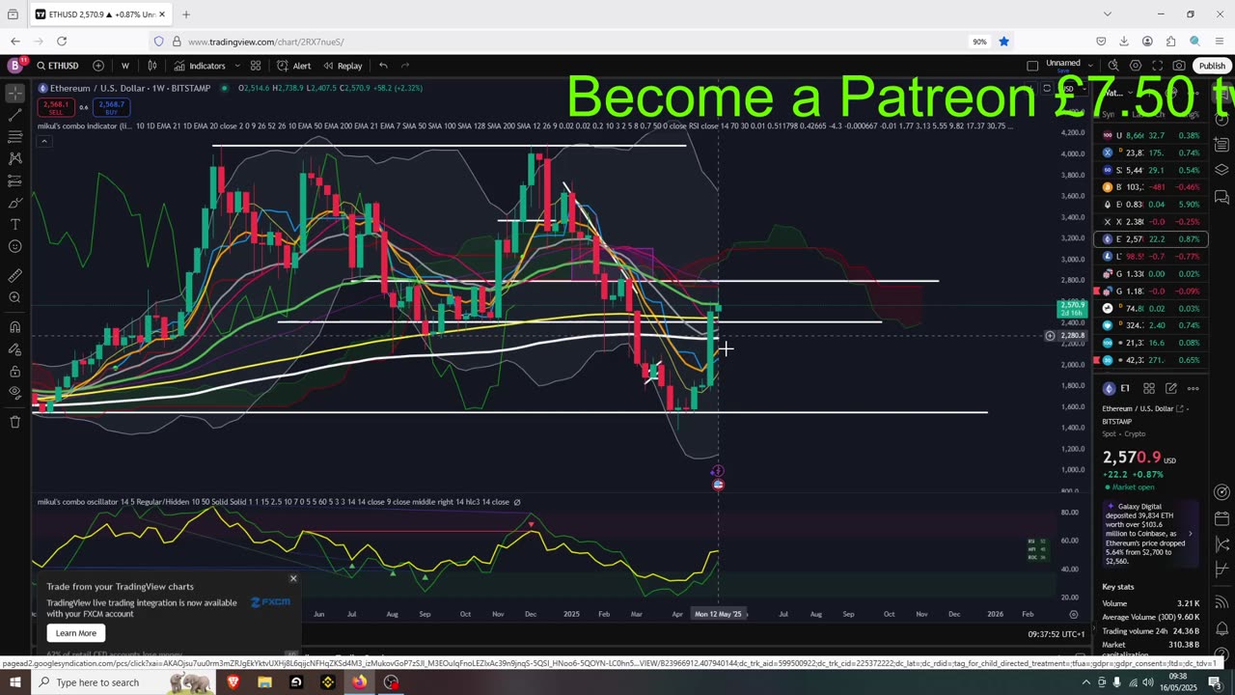The width and height of the screenshot is (1235, 695).
Task: Select the zoom in tool
Action: 14,297
